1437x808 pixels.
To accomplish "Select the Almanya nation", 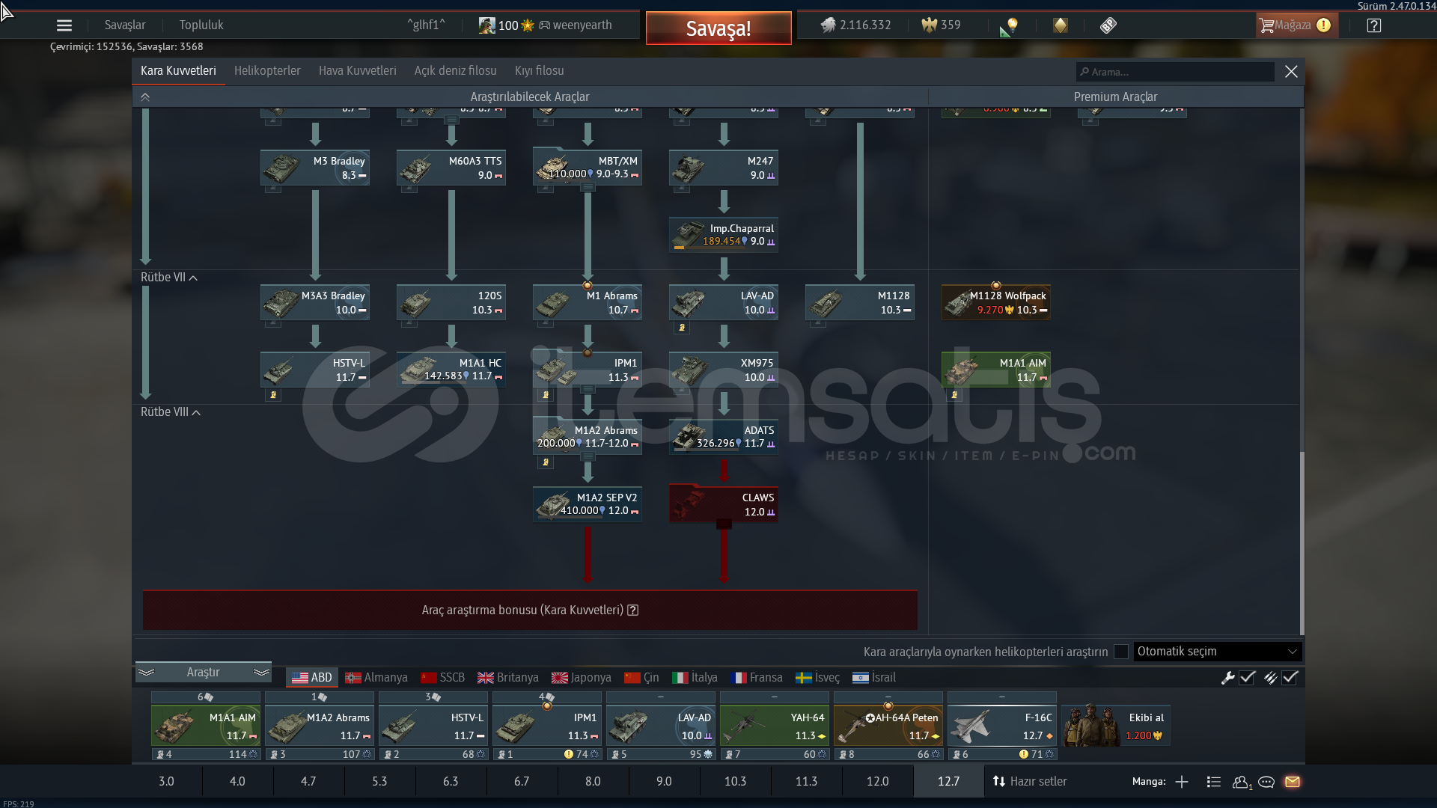I will (376, 678).
